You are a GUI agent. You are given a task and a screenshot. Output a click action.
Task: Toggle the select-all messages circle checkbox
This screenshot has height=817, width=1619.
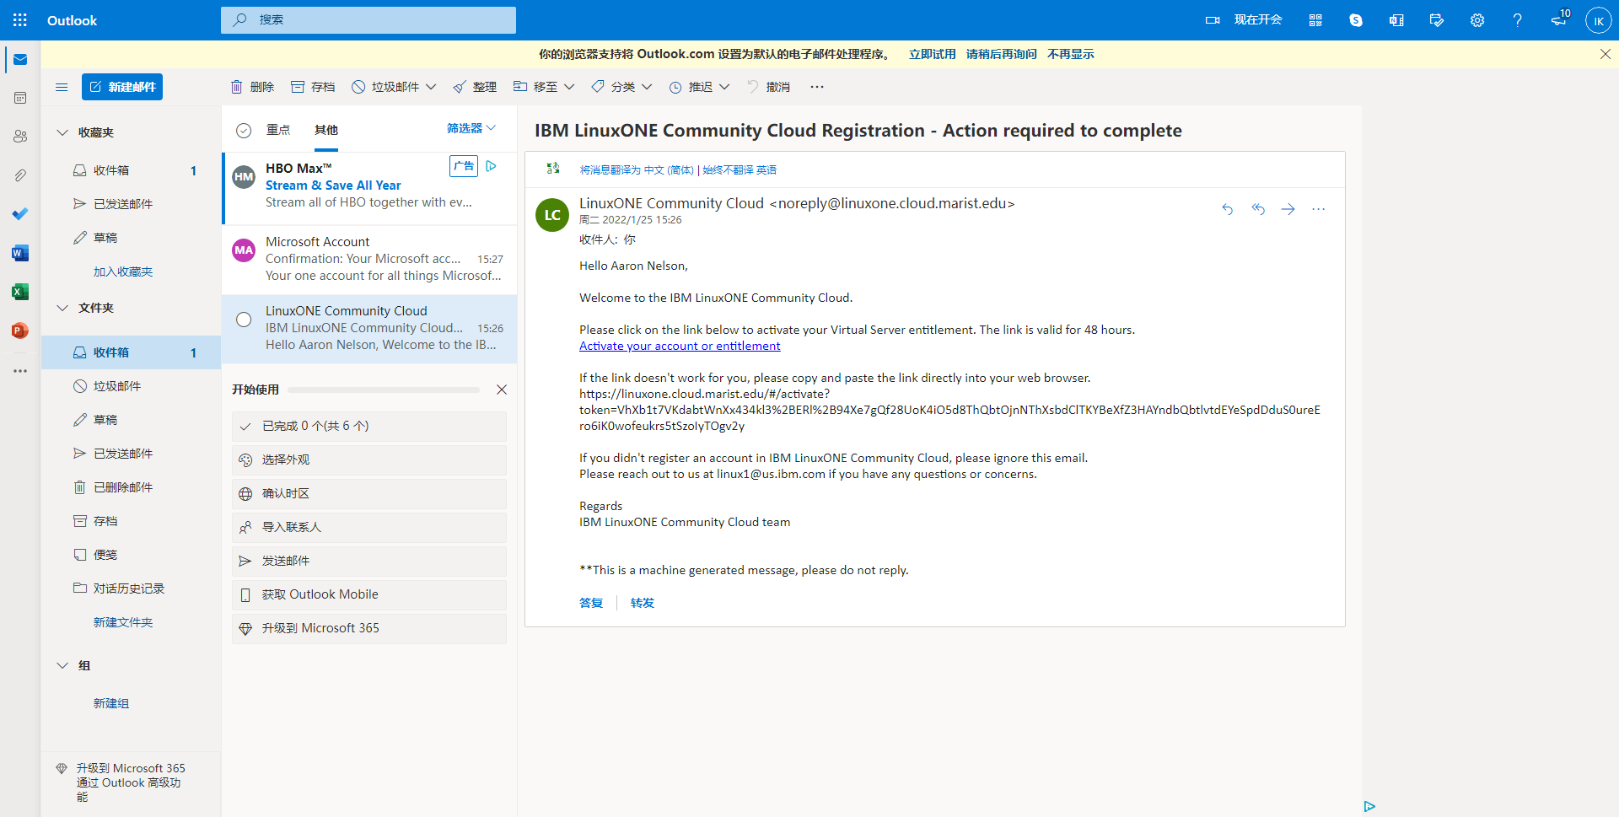(x=244, y=130)
